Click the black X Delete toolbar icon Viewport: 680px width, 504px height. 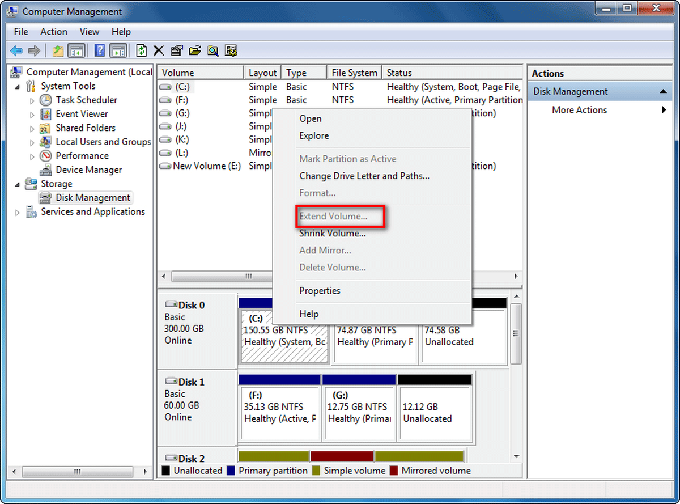(159, 51)
